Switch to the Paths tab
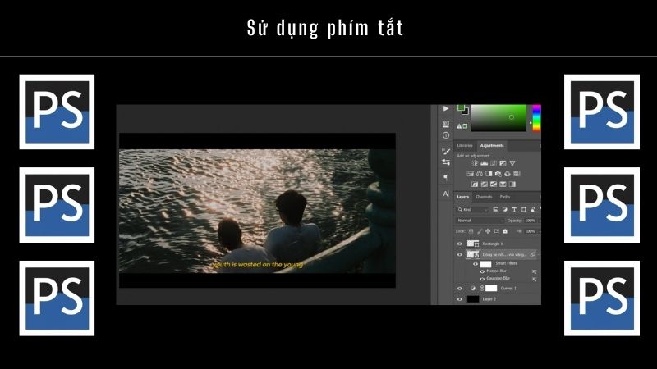The width and height of the screenshot is (657, 369). point(505,197)
